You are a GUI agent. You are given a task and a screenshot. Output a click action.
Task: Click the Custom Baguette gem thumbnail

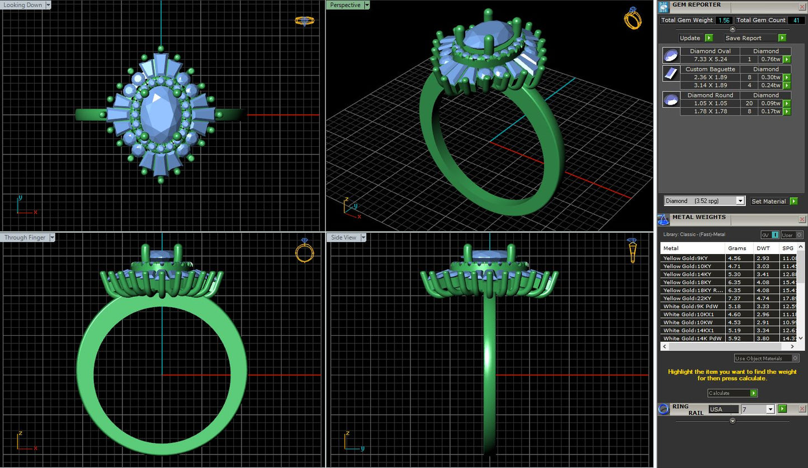[x=670, y=73]
